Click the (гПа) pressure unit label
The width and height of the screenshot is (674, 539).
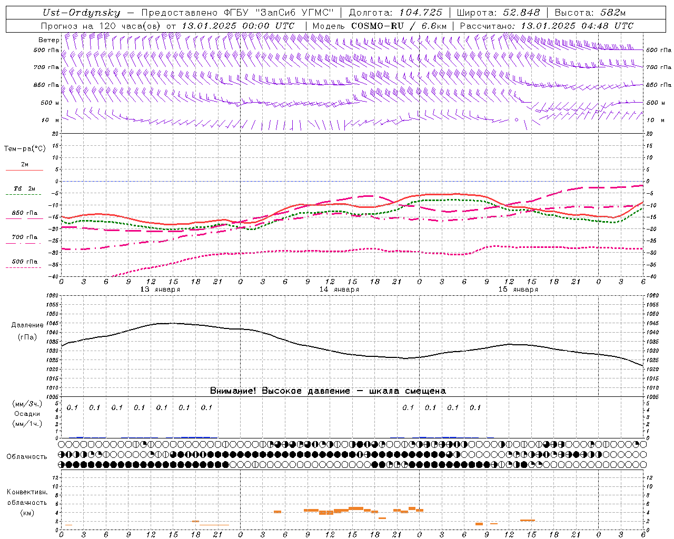[x=27, y=337]
